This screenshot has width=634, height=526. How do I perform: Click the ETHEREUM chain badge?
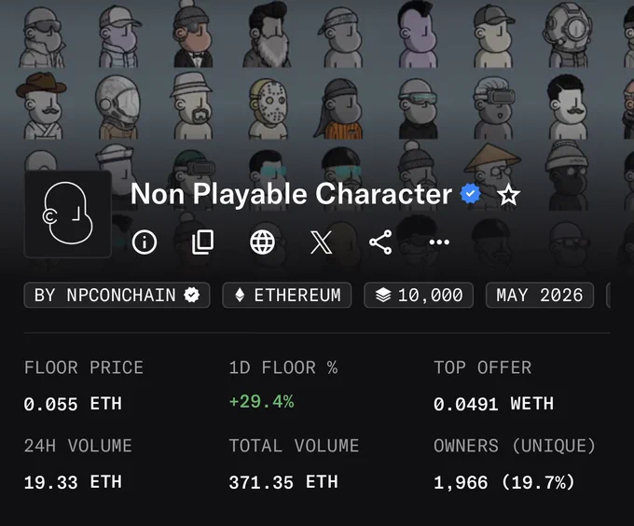pos(287,295)
